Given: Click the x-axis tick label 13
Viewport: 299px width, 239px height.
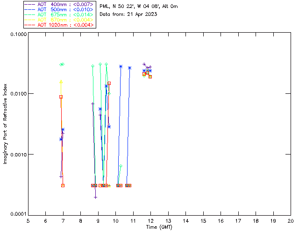Looking at the screenshot, I should point(168,221).
